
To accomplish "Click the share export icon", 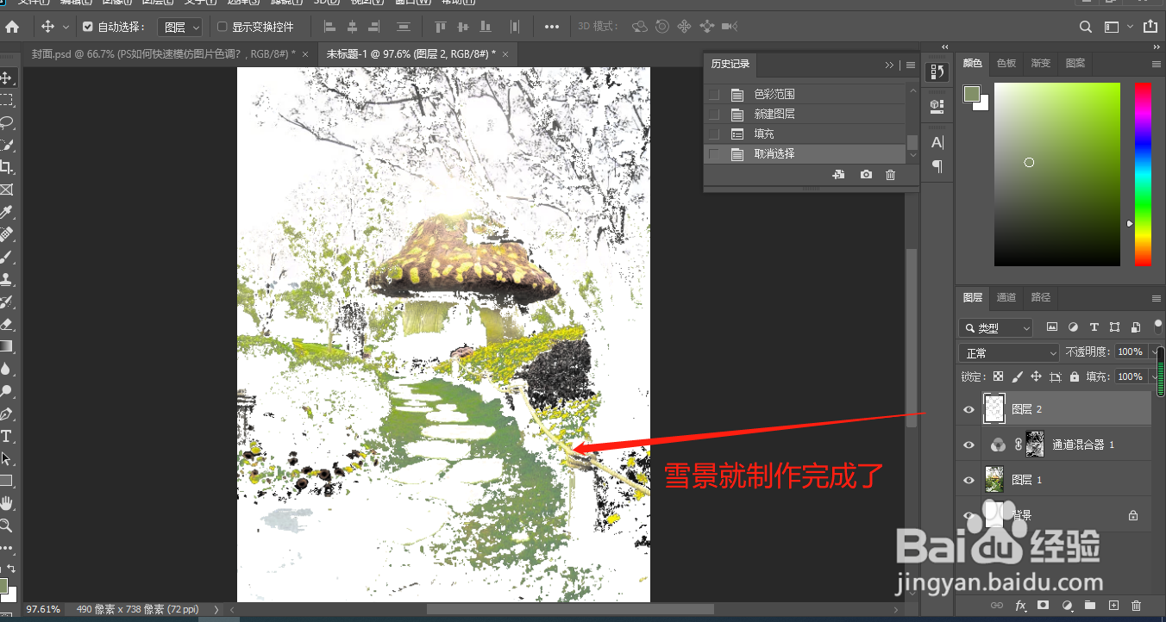I will [1150, 27].
